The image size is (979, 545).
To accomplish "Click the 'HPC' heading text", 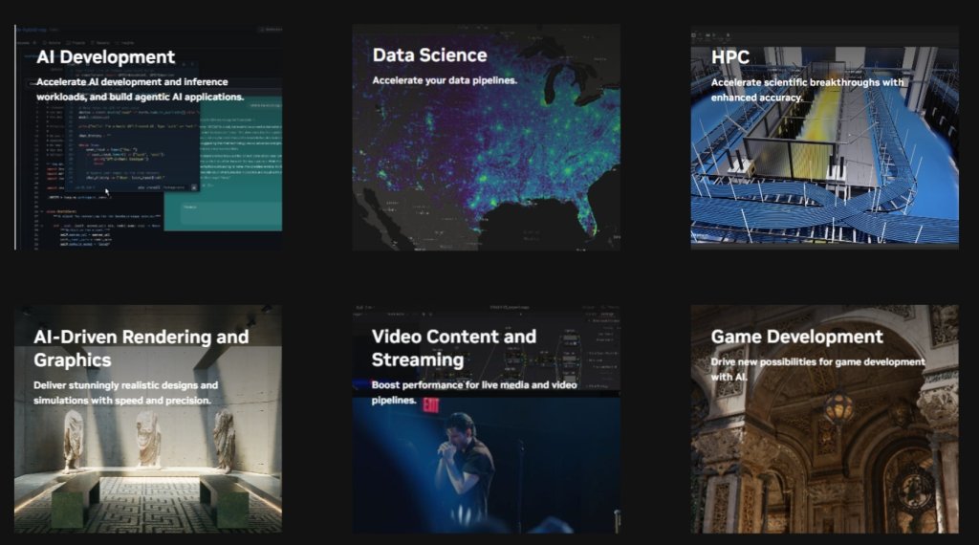I will tap(729, 56).
